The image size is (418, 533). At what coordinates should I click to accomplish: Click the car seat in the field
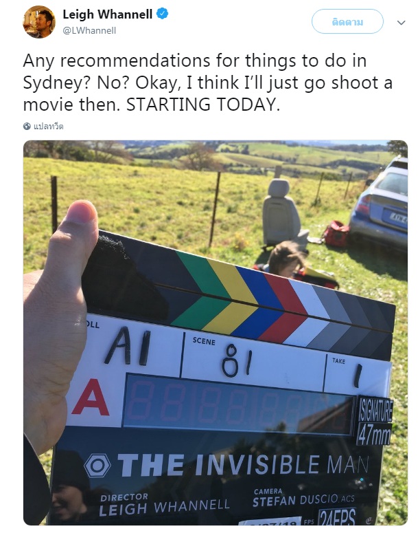[x=284, y=215]
